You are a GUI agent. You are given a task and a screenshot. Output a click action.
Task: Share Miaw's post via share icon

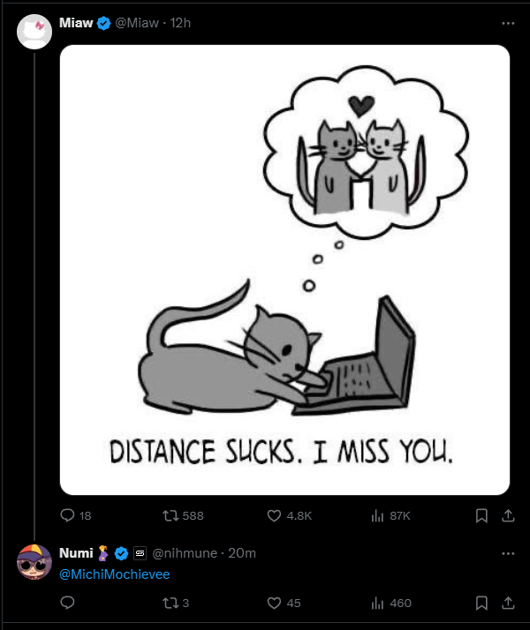508,515
